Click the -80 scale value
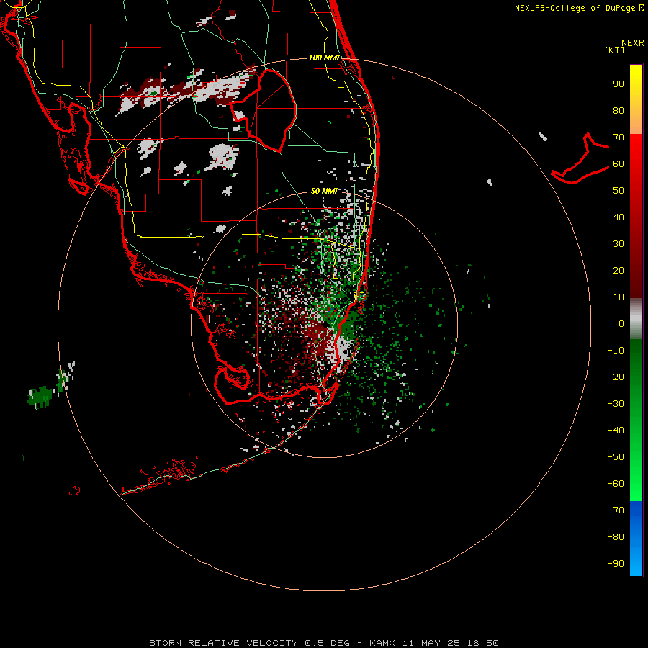The width and height of the screenshot is (648, 648). [616, 537]
